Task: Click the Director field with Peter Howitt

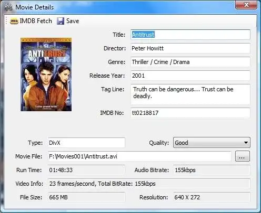Action: [x=190, y=48]
